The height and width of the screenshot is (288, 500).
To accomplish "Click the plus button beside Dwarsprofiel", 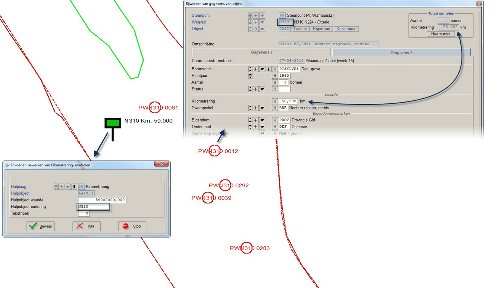I will (256, 108).
